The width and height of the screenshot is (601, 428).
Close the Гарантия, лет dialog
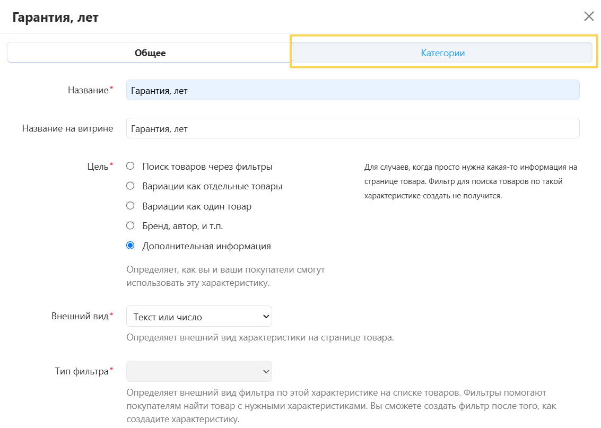589,16
